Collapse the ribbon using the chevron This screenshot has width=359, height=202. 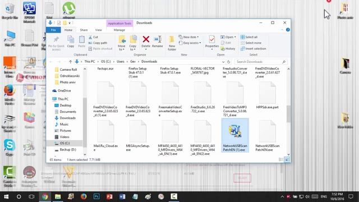[x=282, y=30]
